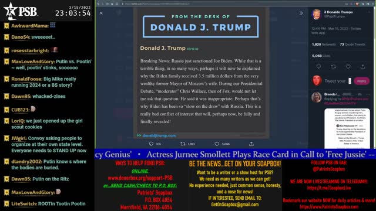Click the heart icon below the image
Image resolution: width=376 pixels, height=211 pixels.
(217, 144)
